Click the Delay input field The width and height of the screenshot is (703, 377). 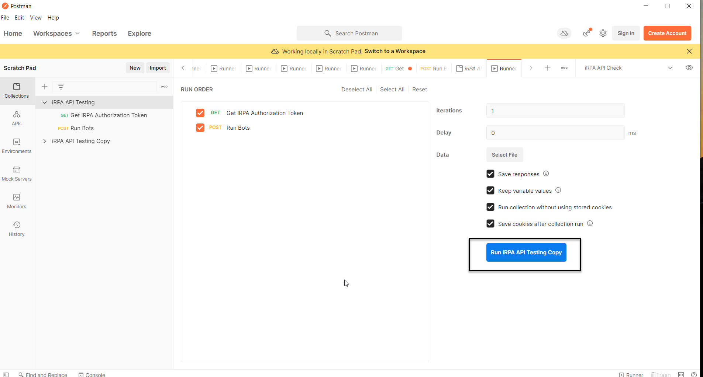pyautogui.click(x=555, y=133)
